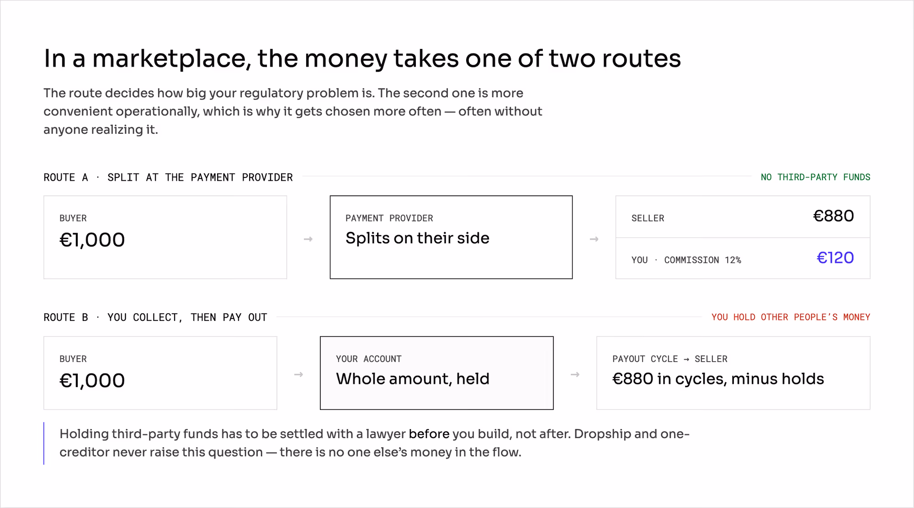Click the bold word 'before' in the footnote
Screen dimensions: 914x508
(x=429, y=434)
